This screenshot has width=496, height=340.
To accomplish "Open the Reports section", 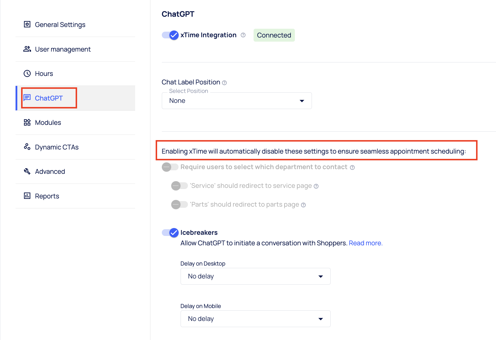I will pyautogui.click(x=75, y=196).
